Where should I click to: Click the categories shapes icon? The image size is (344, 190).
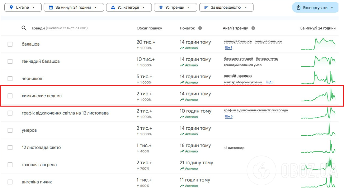point(113,7)
